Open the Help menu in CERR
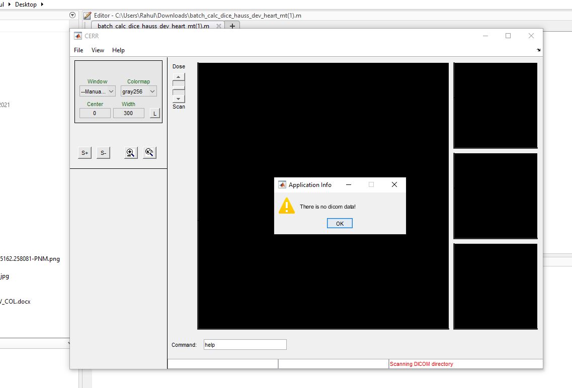Screen dimensions: 572x388 (118, 50)
